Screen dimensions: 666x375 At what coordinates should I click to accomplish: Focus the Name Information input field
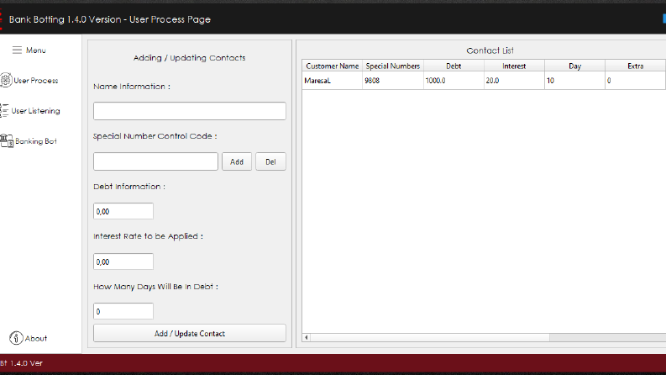coord(190,111)
